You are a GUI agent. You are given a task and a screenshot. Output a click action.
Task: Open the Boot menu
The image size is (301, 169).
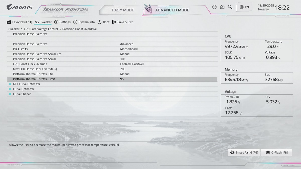(x=104, y=22)
